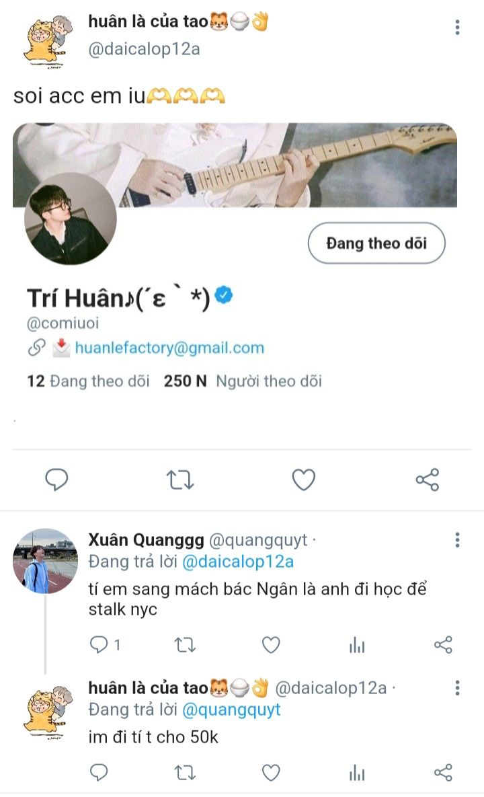The width and height of the screenshot is (484, 797).
Task: Open huanlefactory@gmail.com link
Action: (169, 348)
